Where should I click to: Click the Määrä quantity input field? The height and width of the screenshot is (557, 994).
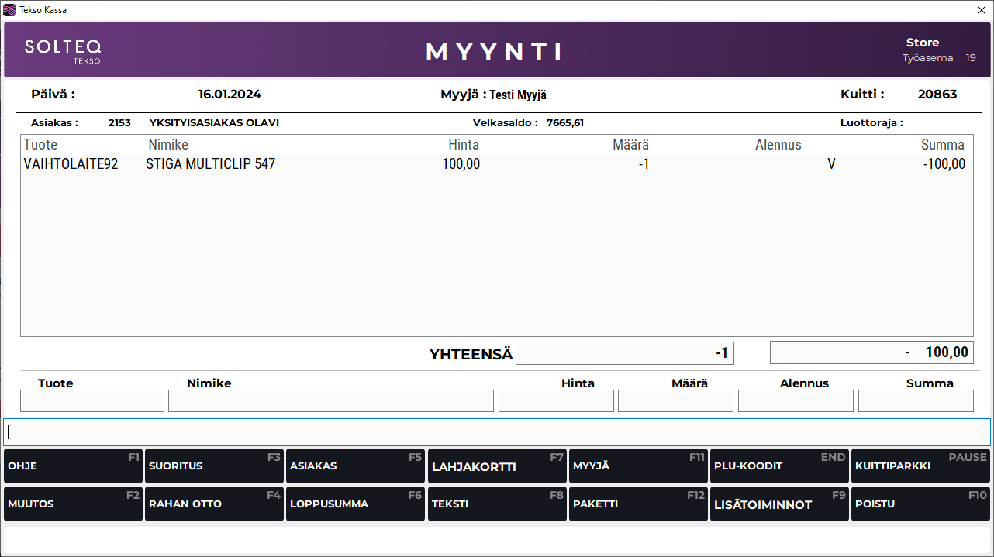pos(675,401)
